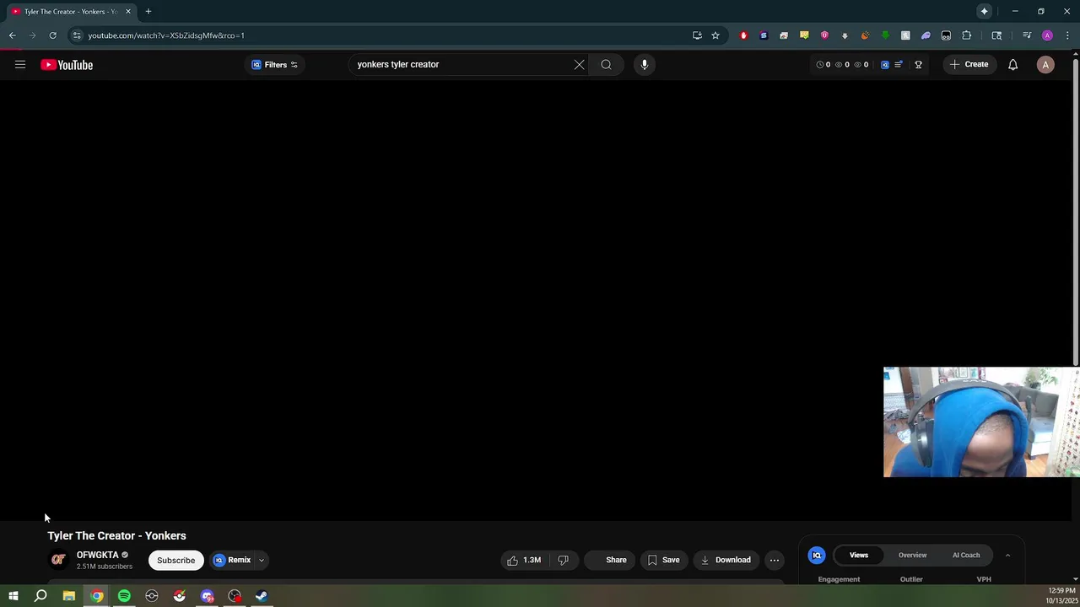Open Chrome media control icon

tap(1027, 35)
